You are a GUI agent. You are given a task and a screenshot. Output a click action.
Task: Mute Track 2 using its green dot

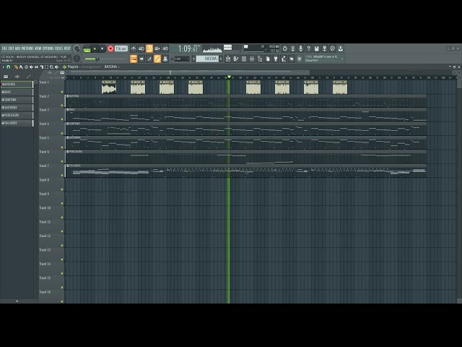62,106
